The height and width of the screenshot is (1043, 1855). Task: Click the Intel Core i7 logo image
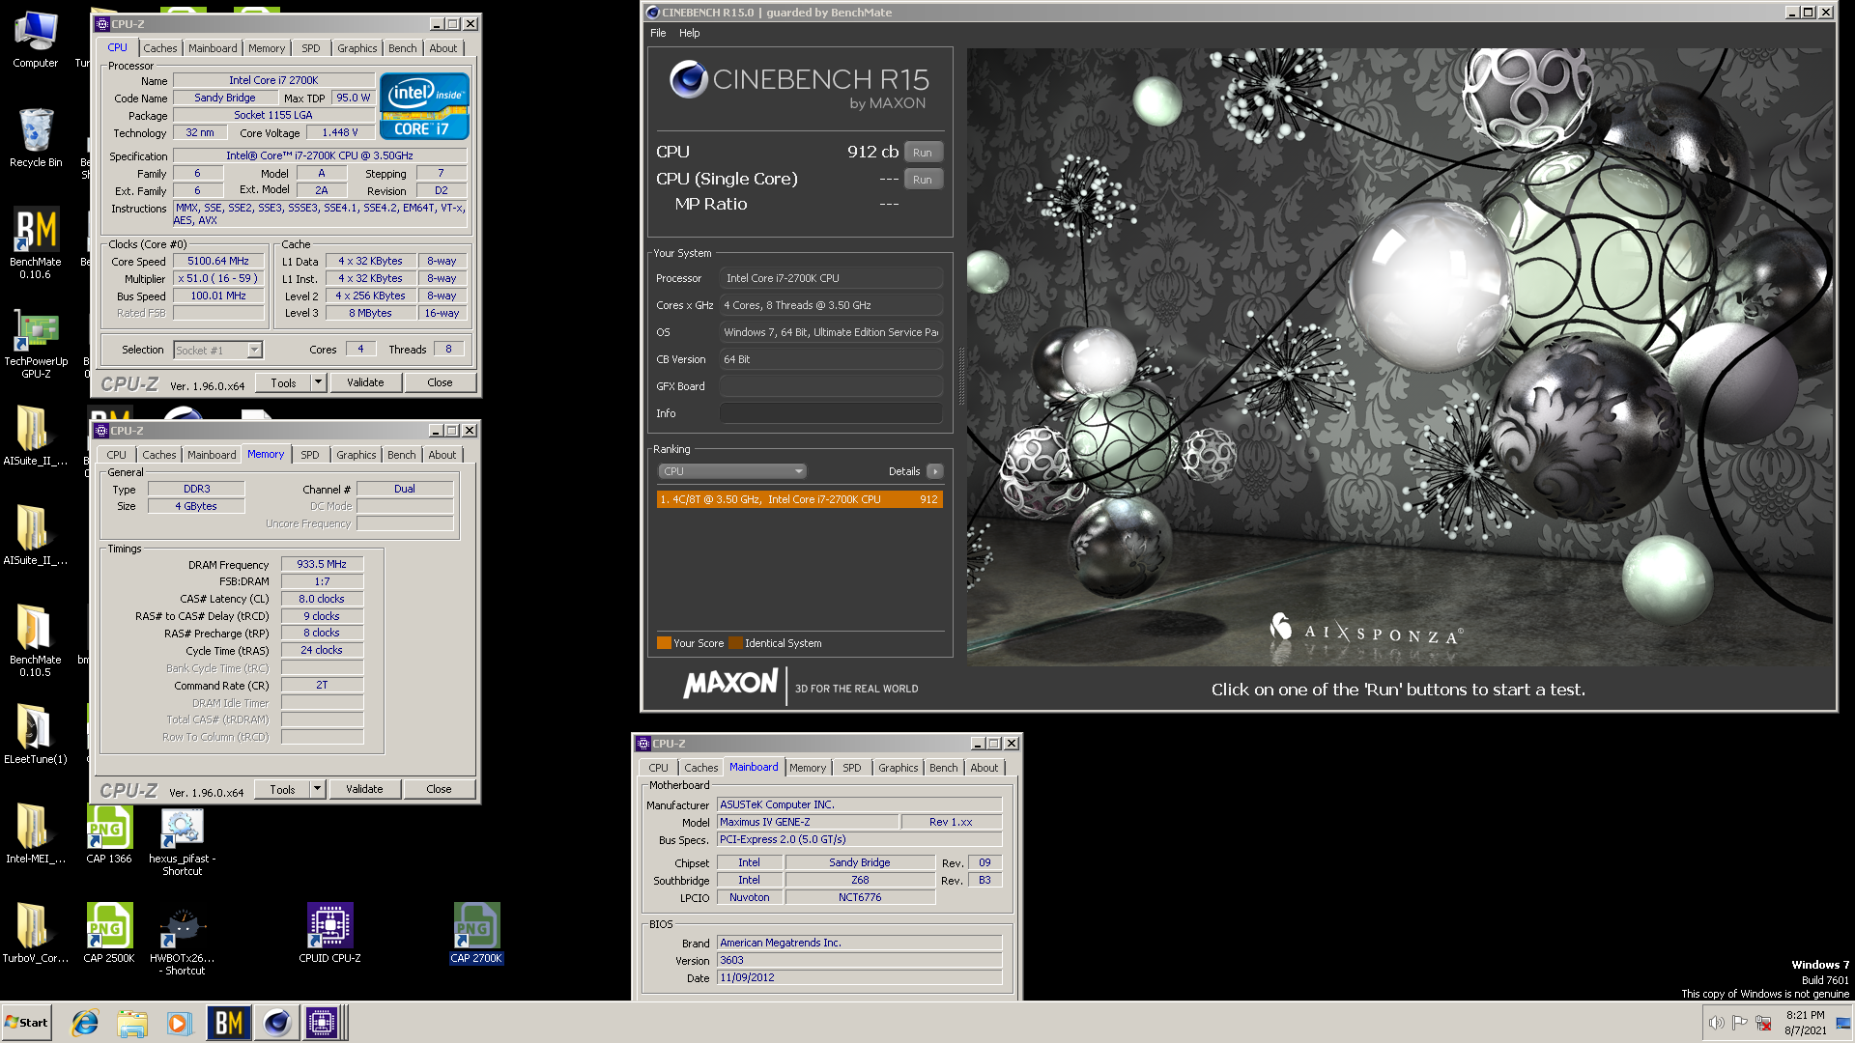(x=424, y=105)
